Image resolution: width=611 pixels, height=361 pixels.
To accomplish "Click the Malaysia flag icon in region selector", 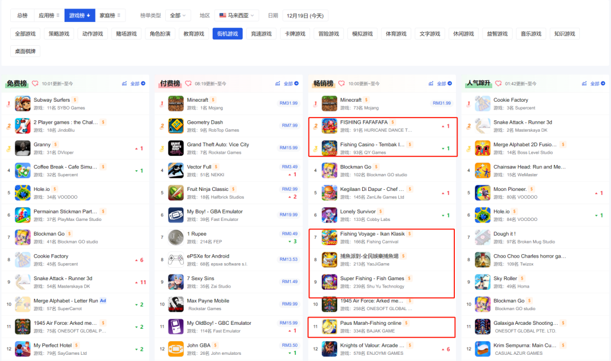I will pyautogui.click(x=222, y=15).
